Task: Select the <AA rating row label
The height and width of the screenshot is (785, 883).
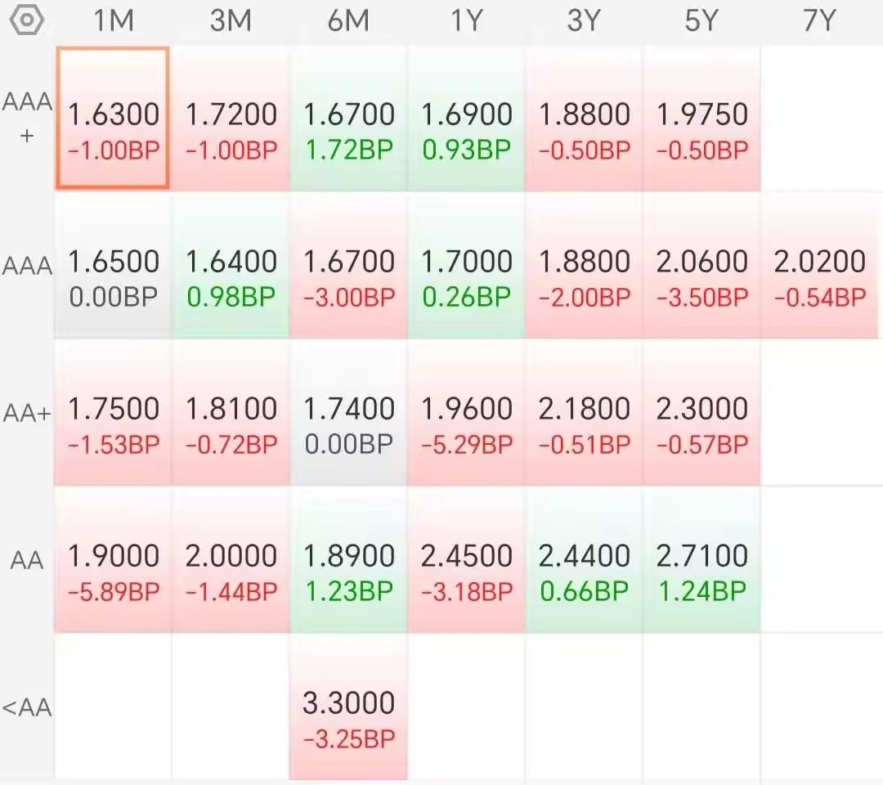Action: pos(27,707)
